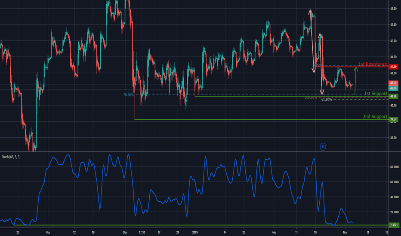
Task: Click the 61.80% Fibonacci level label
Action: click(327, 100)
